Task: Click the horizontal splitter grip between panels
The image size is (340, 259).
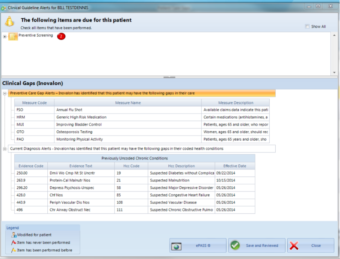Action: coord(170,77)
